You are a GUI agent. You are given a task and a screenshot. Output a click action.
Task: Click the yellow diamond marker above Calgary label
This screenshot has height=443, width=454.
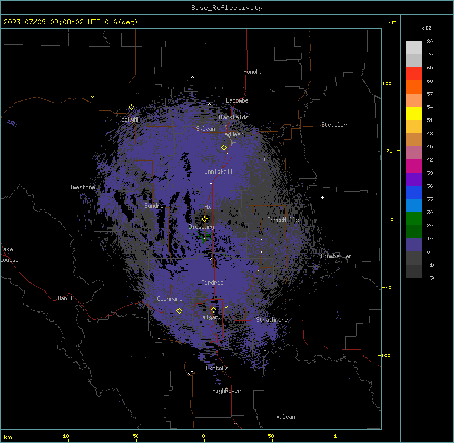click(x=213, y=310)
